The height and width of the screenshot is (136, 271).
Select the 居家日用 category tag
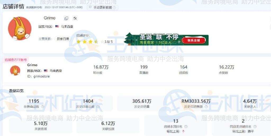pyautogui.click(x=63, y=39)
